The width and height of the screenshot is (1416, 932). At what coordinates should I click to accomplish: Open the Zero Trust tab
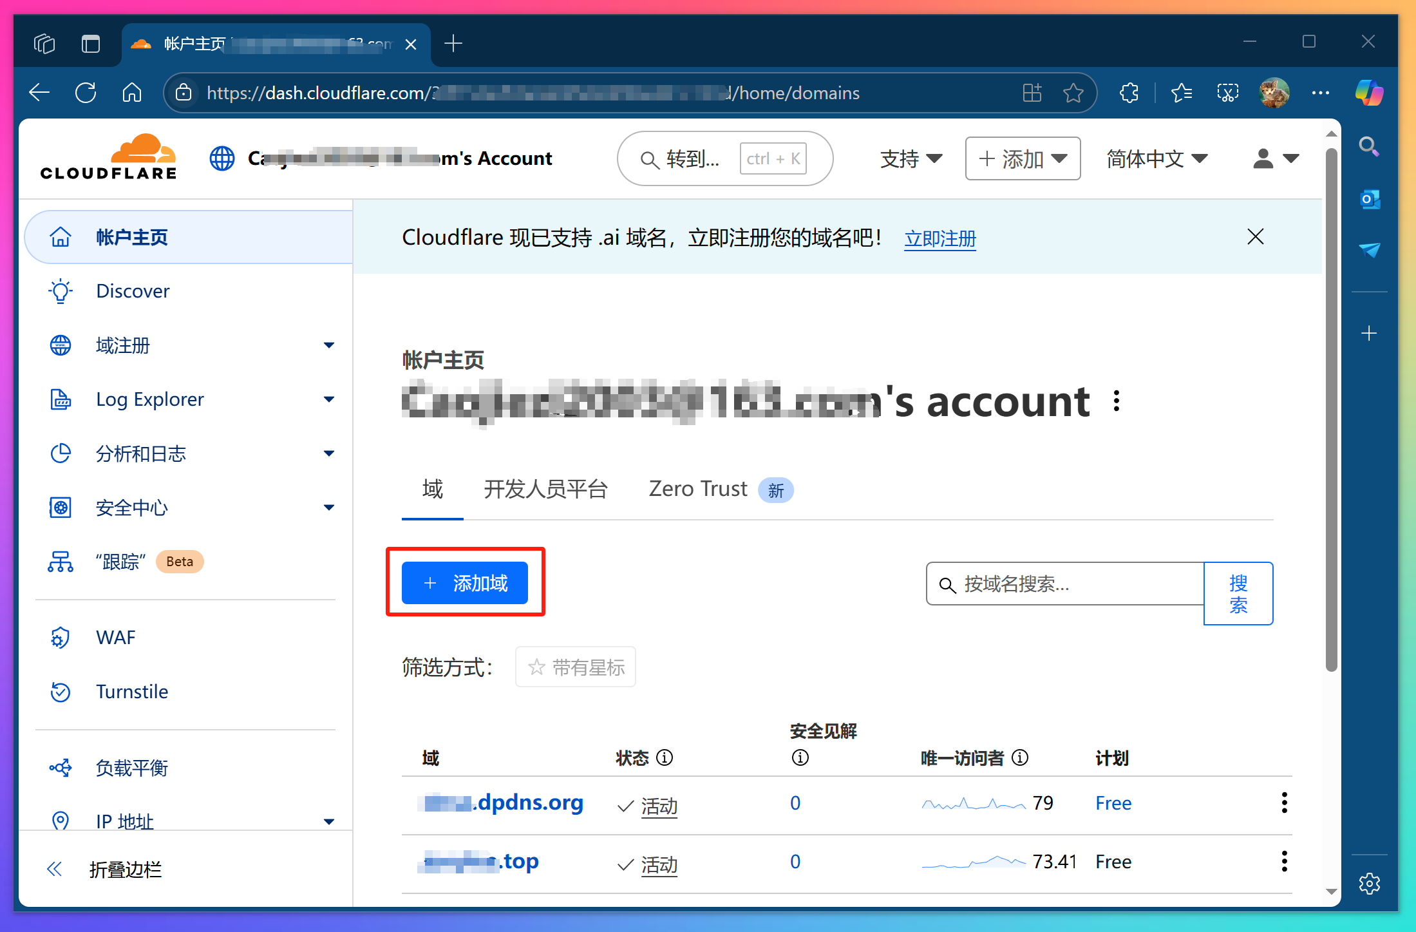(697, 489)
